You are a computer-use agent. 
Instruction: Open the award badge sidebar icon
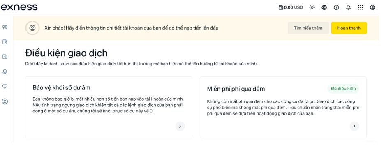click(x=5, y=71)
